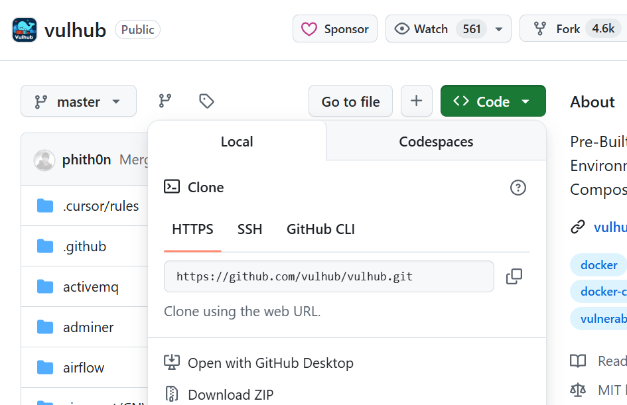The width and height of the screenshot is (627, 405).
Task: Click the Fork count 4.6k
Action: tap(603, 29)
